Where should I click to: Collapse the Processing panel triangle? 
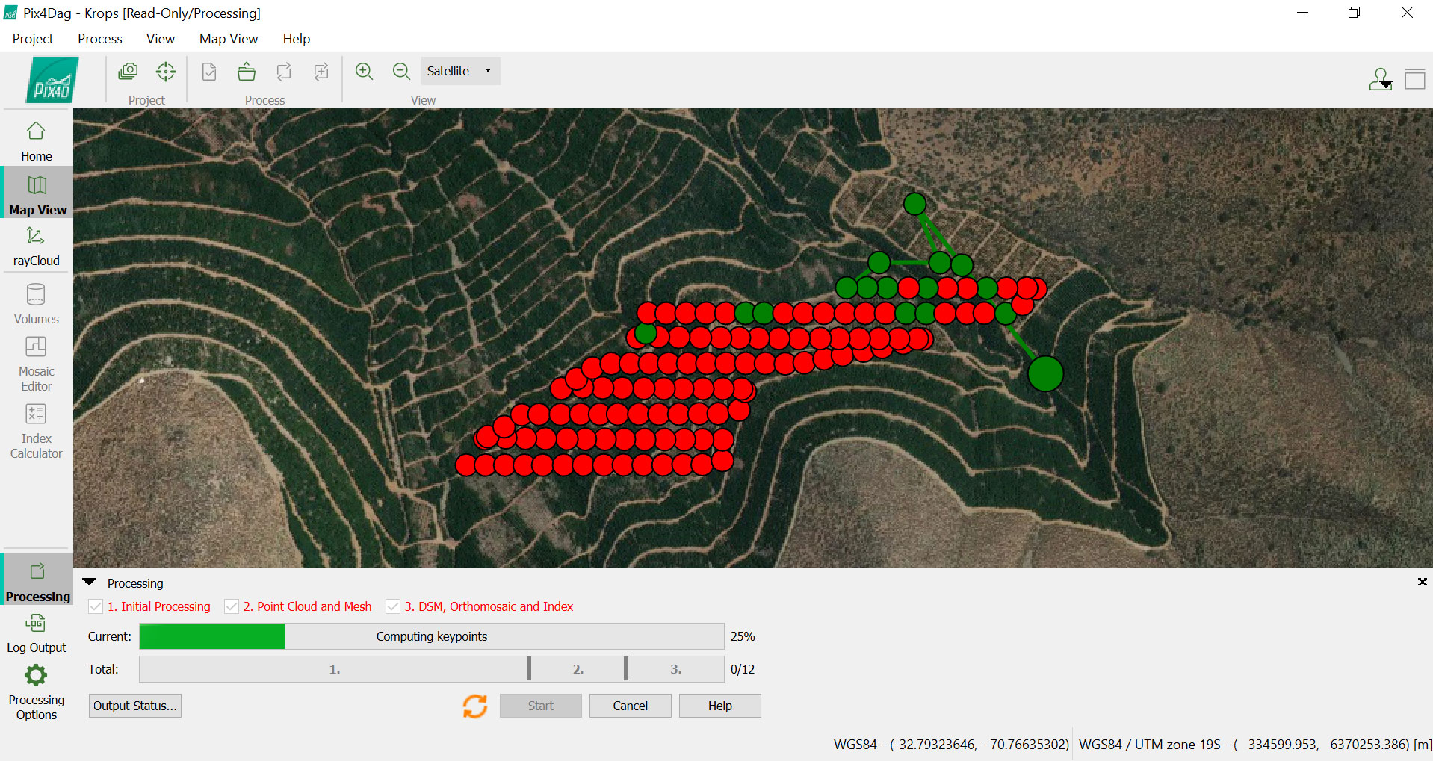[90, 582]
